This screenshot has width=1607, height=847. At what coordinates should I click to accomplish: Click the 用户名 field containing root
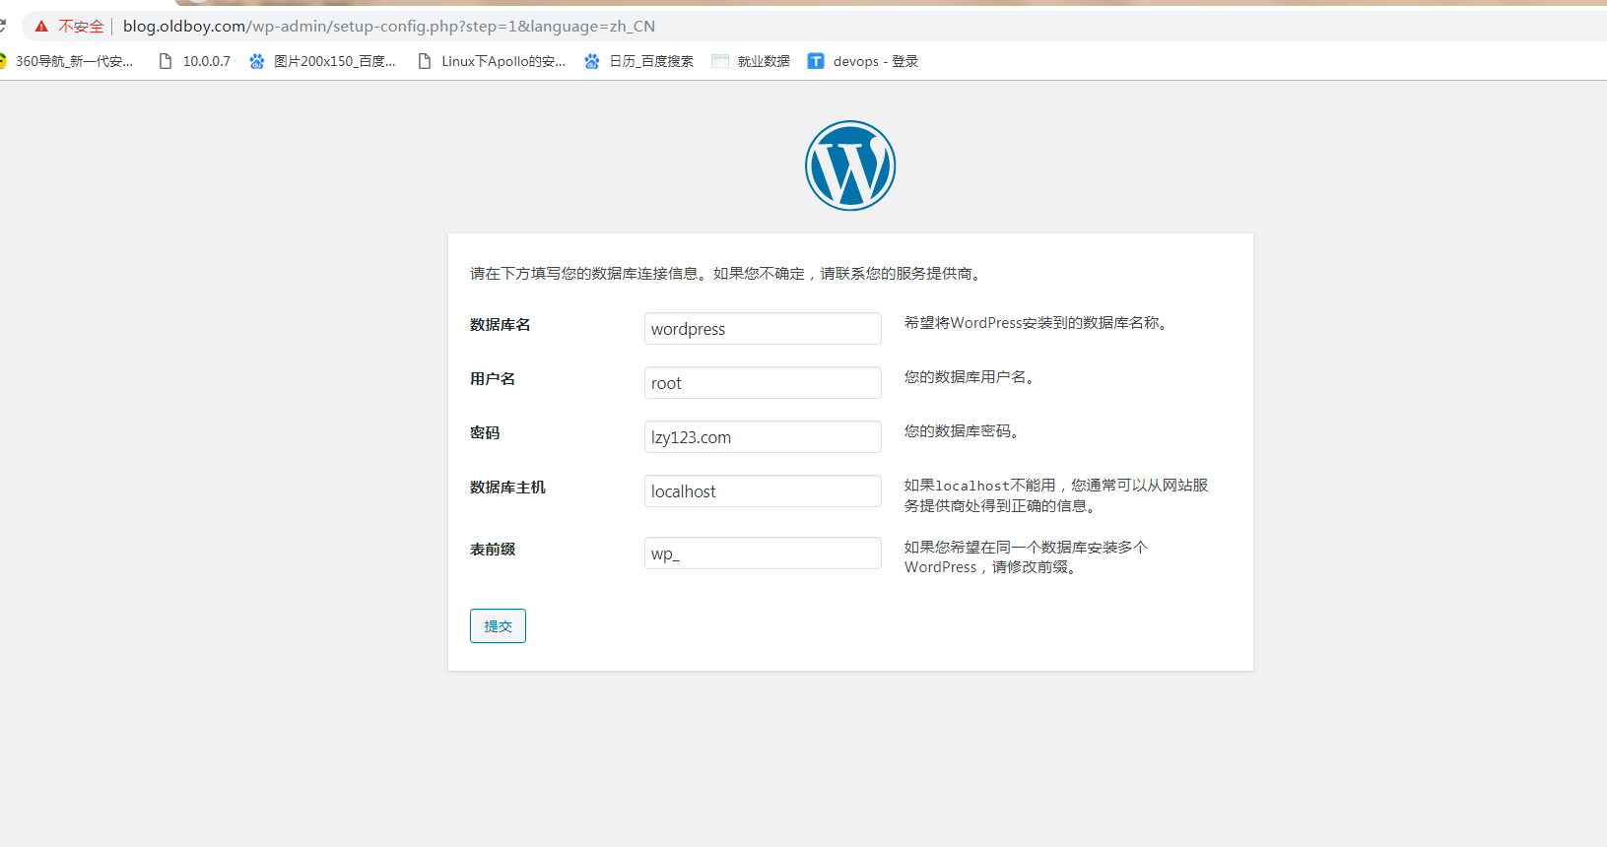click(x=763, y=383)
